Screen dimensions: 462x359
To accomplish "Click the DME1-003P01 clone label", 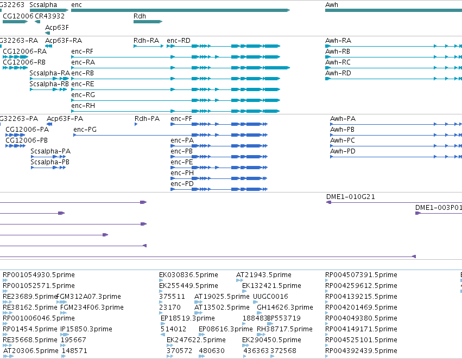I will point(439,208).
